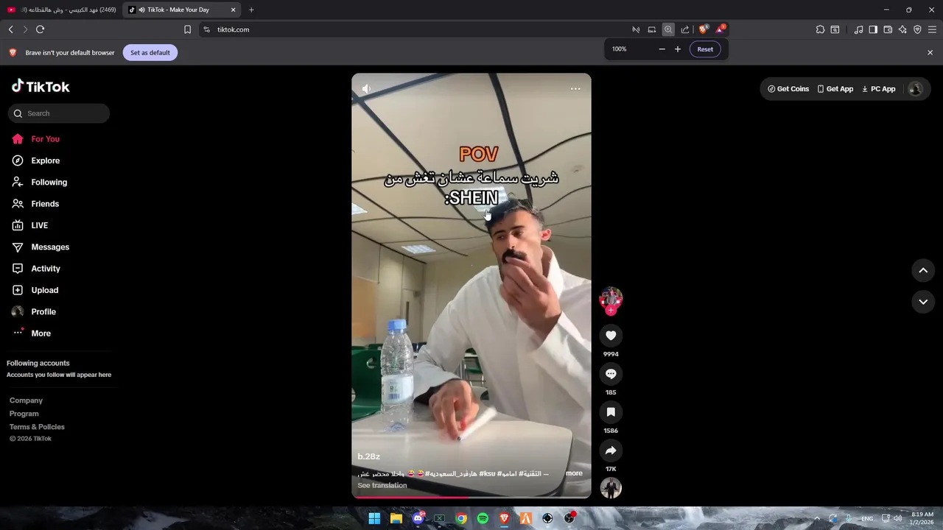
Task: Open Spotify from the taskbar
Action: pos(483,518)
